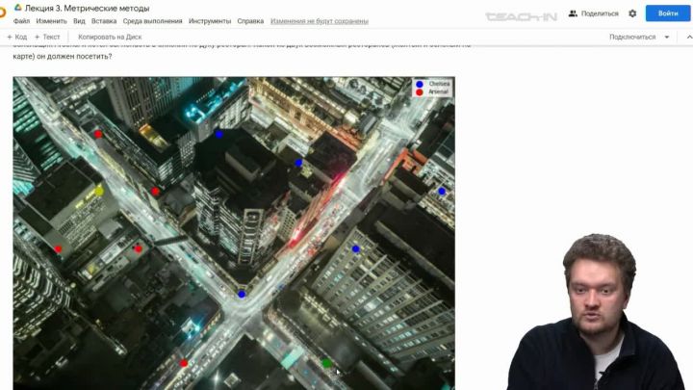The image size is (693, 390).
Task: Add a code cell with + Код
Action: tap(17, 37)
